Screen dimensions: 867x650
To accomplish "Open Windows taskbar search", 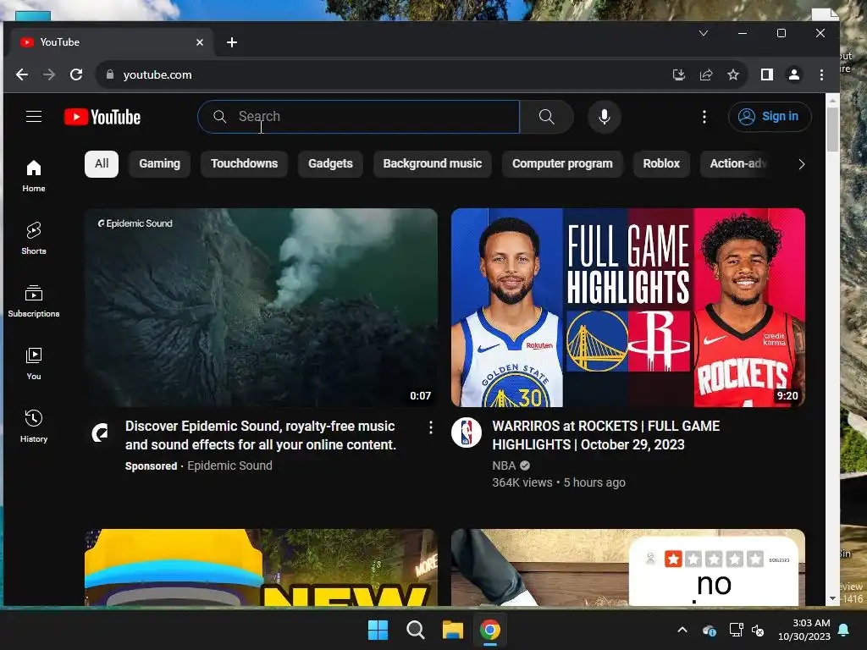I will 415,630.
